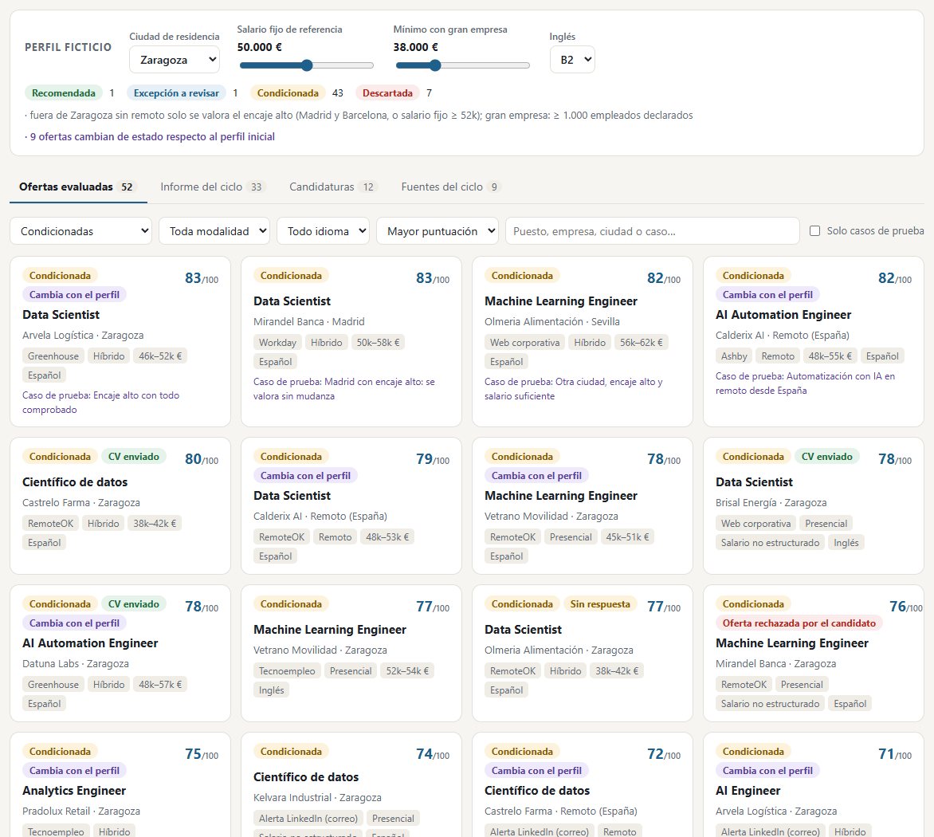This screenshot has width=934, height=837.
Task: Click 'Caso de prueba: Encaje alto con todo comprobado'
Action: [100, 402]
